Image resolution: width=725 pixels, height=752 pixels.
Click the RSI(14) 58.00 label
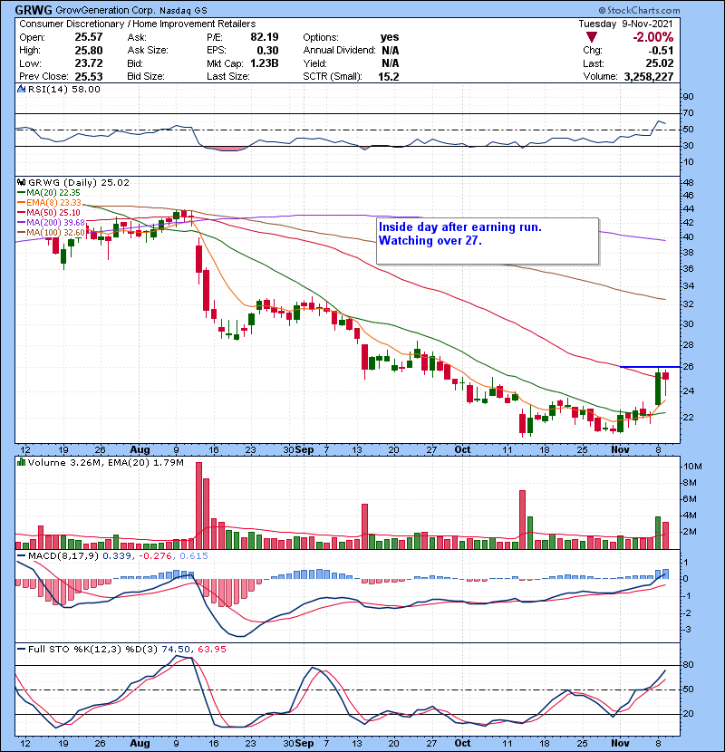click(63, 89)
